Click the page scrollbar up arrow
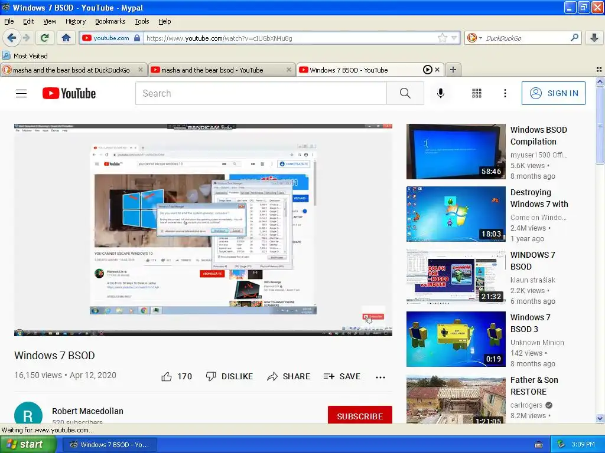The image size is (605, 453). 600,81
